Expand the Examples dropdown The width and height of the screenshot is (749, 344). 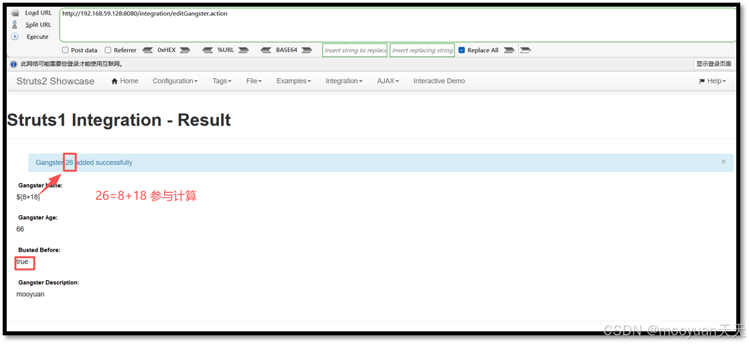tap(293, 81)
